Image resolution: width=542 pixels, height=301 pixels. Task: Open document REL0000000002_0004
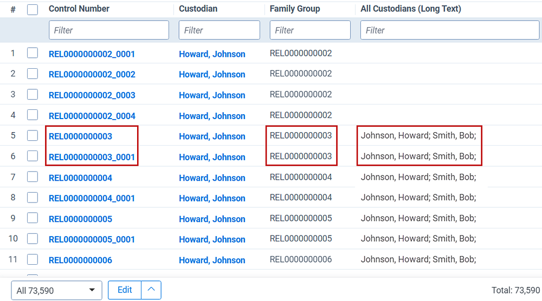pos(92,116)
